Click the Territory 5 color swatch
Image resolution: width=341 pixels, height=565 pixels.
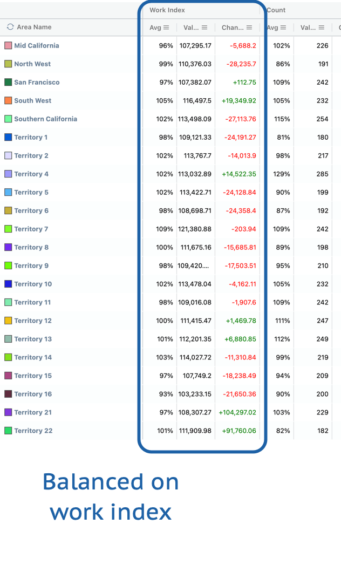pos(8,193)
